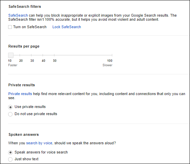
Task: Select Use private results radio button
Action: 10,107
